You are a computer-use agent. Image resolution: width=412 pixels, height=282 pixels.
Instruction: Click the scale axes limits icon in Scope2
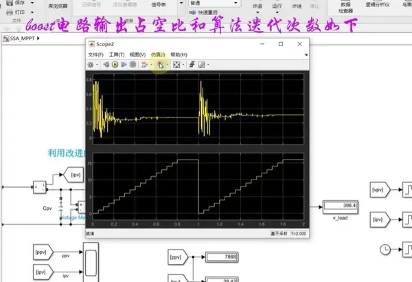[176, 65]
